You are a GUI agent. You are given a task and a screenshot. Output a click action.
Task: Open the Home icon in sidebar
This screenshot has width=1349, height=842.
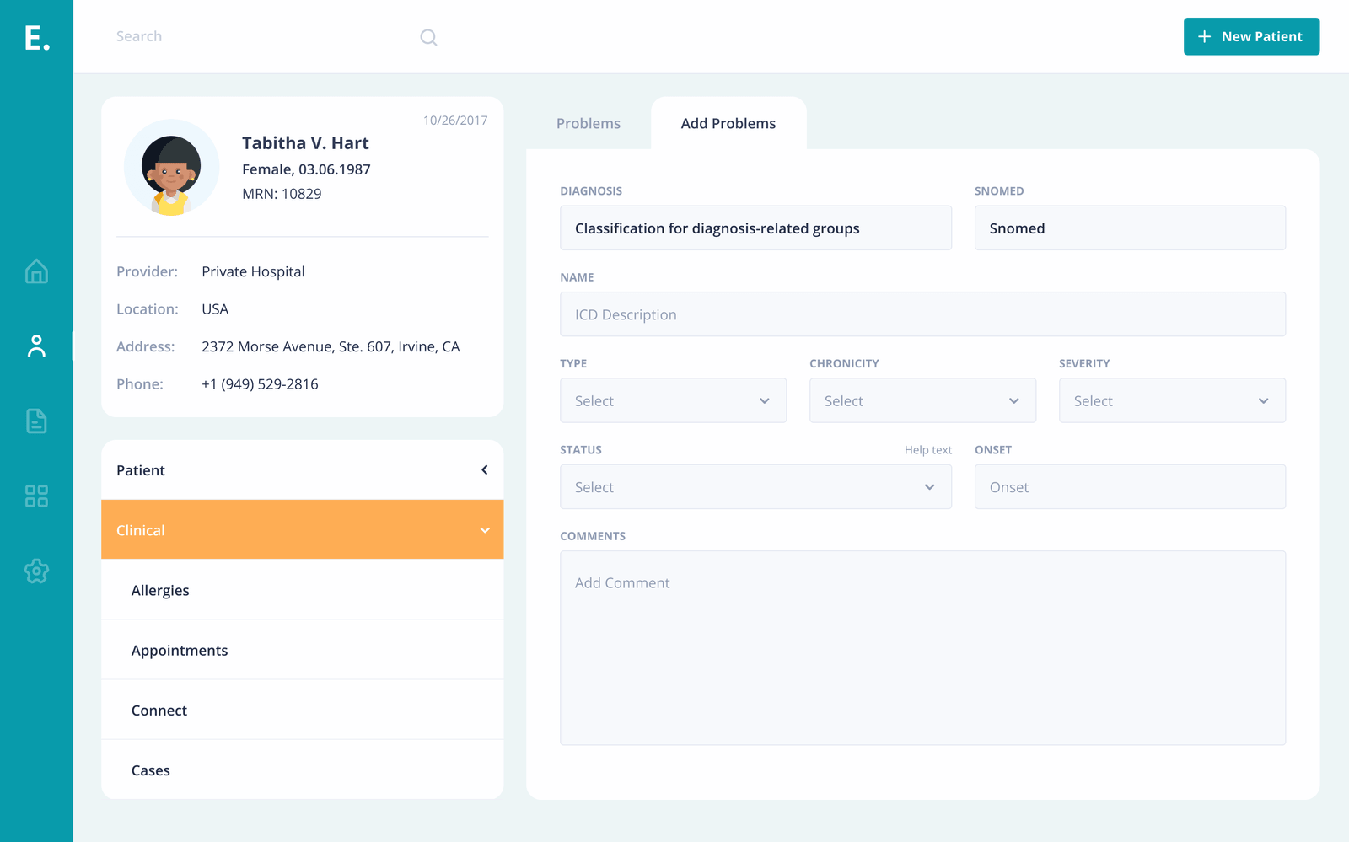tap(36, 271)
